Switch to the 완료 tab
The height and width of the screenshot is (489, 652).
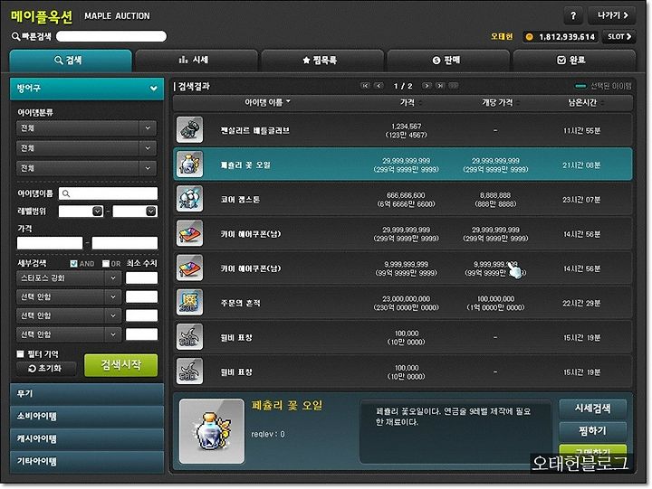[574, 61]
